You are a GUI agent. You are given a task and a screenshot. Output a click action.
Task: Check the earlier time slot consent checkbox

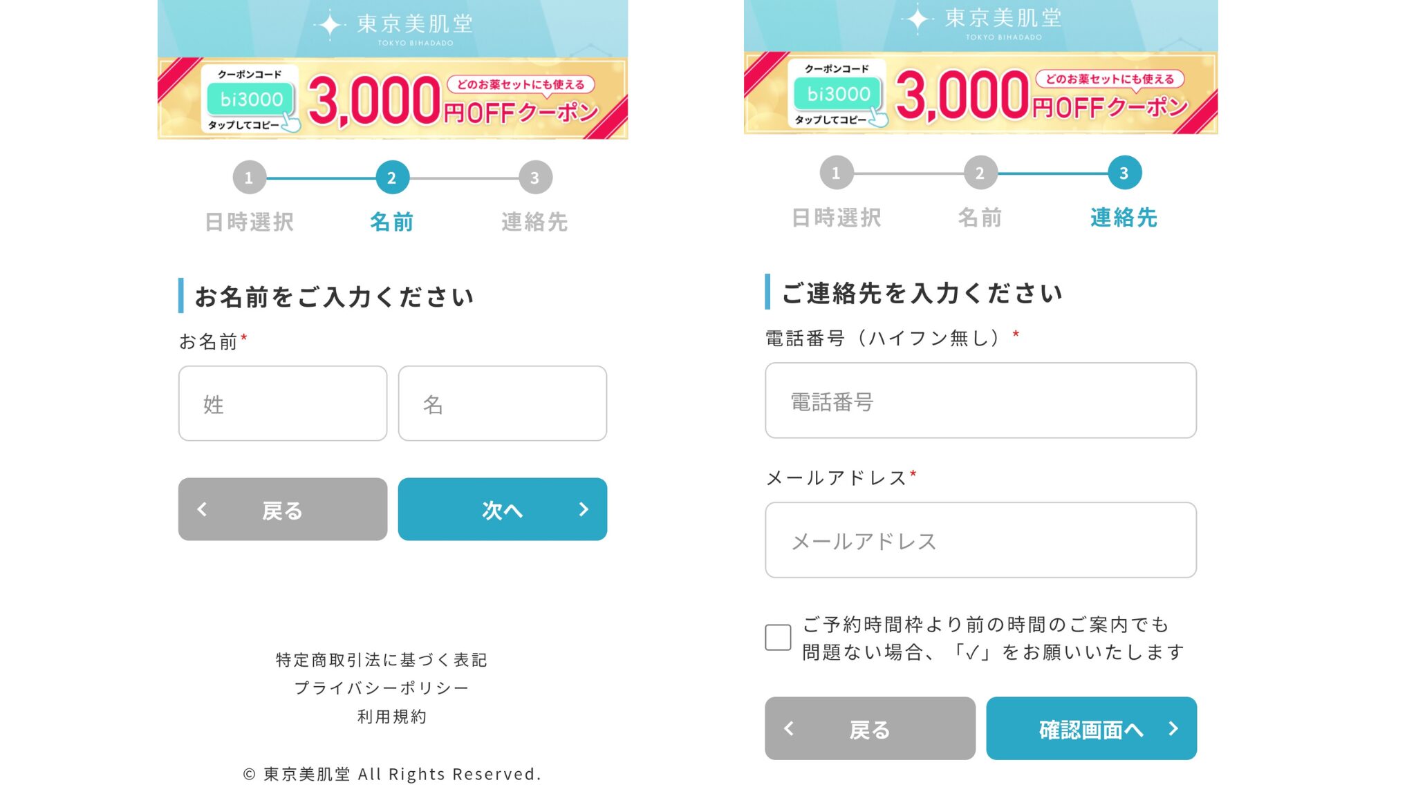pyautogui.click(x=778, y=637)
